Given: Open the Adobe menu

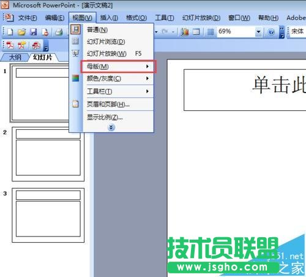Looking at the screenshot, I should point(296,18).
